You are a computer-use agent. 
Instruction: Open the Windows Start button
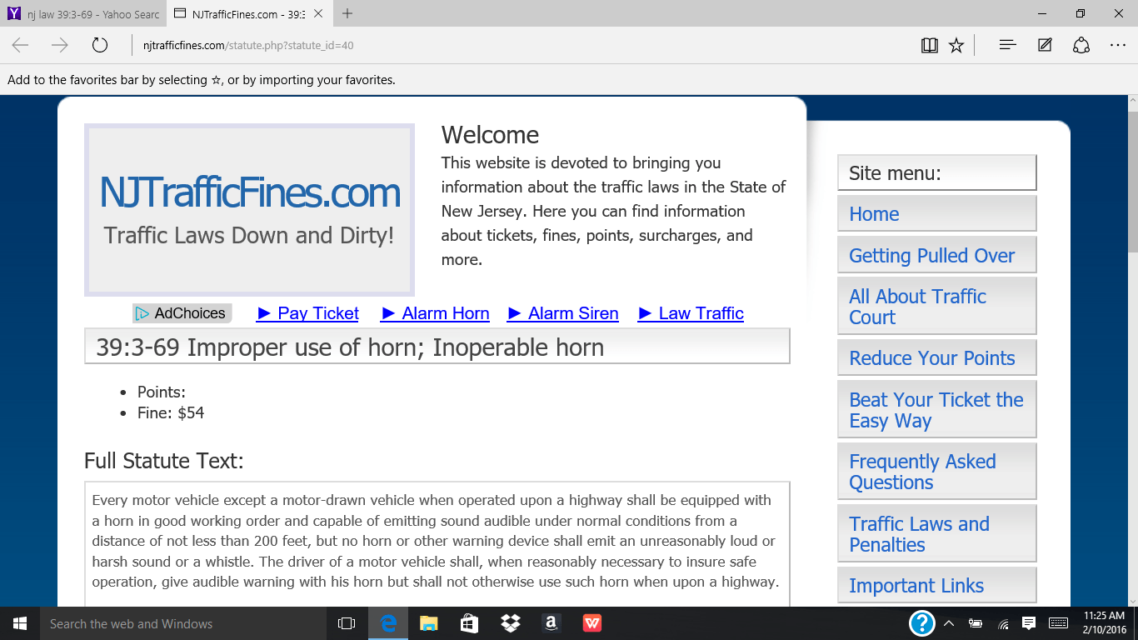20,623
